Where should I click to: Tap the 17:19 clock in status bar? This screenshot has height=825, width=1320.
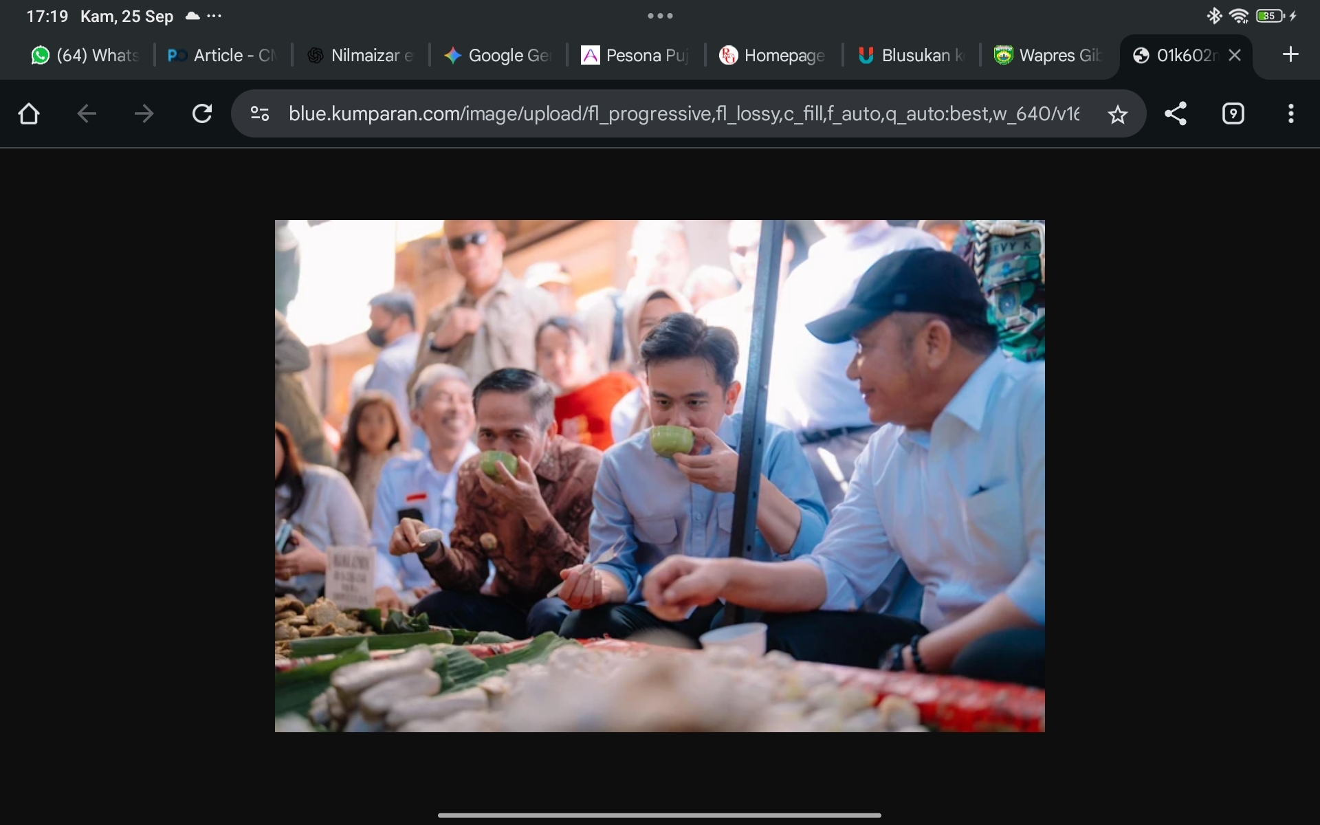(x=47, y=16)
